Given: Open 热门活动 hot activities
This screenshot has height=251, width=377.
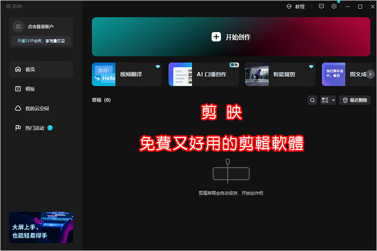Looking at the screenshot, I should coord(41,128).
